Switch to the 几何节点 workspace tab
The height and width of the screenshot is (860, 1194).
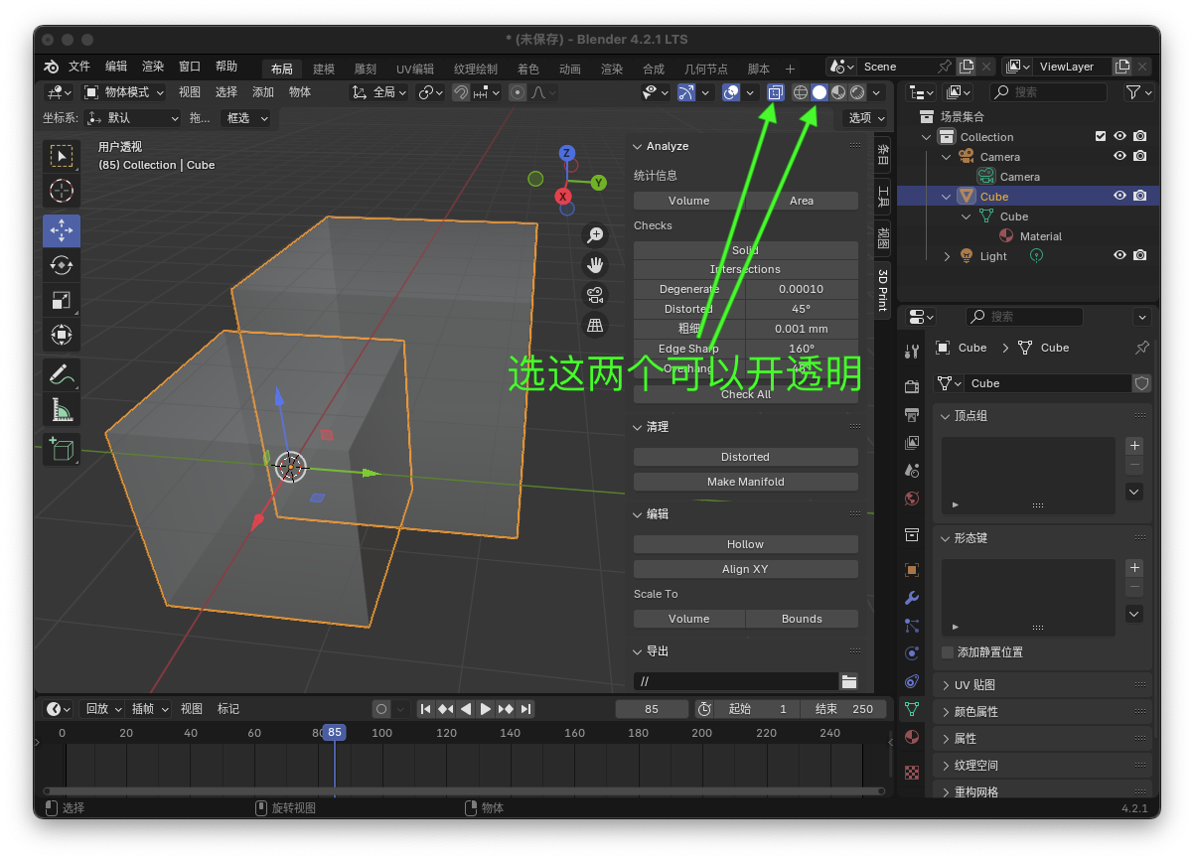click(x=706, y=70)
